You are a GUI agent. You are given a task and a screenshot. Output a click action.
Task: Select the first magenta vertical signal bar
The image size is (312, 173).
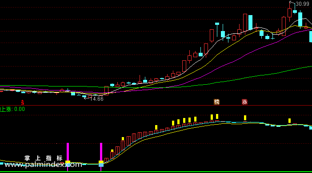tap(68, 157)
